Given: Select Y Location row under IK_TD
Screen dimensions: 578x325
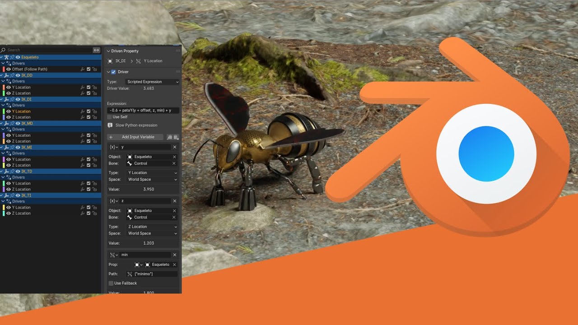Looking at the screenshot, I should (x=51, y=183).
